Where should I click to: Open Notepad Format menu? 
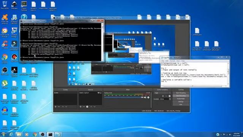(172, 61)
